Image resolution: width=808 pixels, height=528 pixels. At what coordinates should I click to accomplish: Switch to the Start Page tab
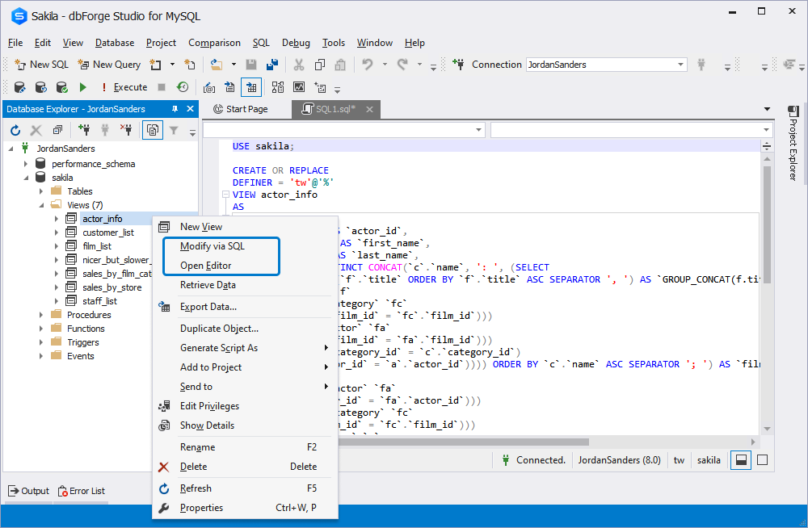pos(241,109)
